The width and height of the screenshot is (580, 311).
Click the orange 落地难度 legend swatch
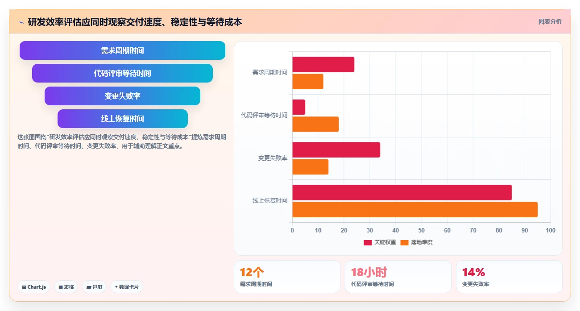(x=404, y=243)
